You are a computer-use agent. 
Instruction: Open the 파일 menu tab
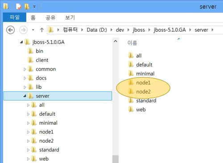tap(15, 17)
